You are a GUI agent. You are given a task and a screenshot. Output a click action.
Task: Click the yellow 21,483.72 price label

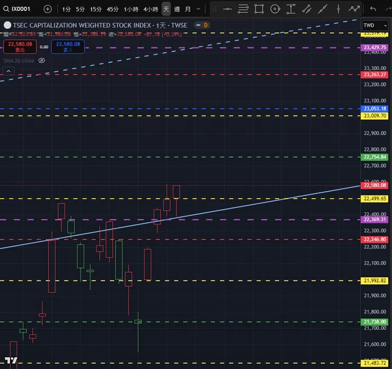(375, 363)
